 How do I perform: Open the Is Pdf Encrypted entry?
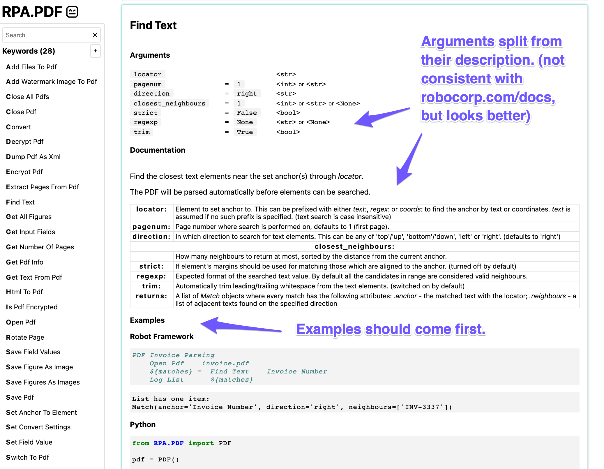(x=31, y=307)
